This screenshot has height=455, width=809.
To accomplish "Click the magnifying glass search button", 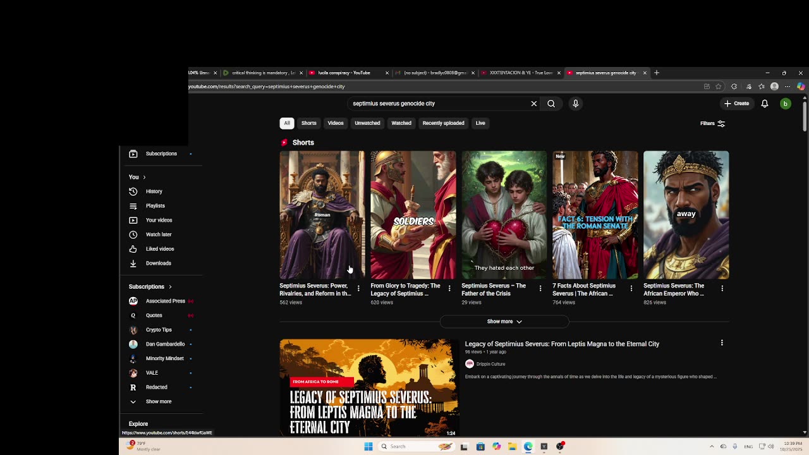I will pyautogui.click(x=551, y=104).
